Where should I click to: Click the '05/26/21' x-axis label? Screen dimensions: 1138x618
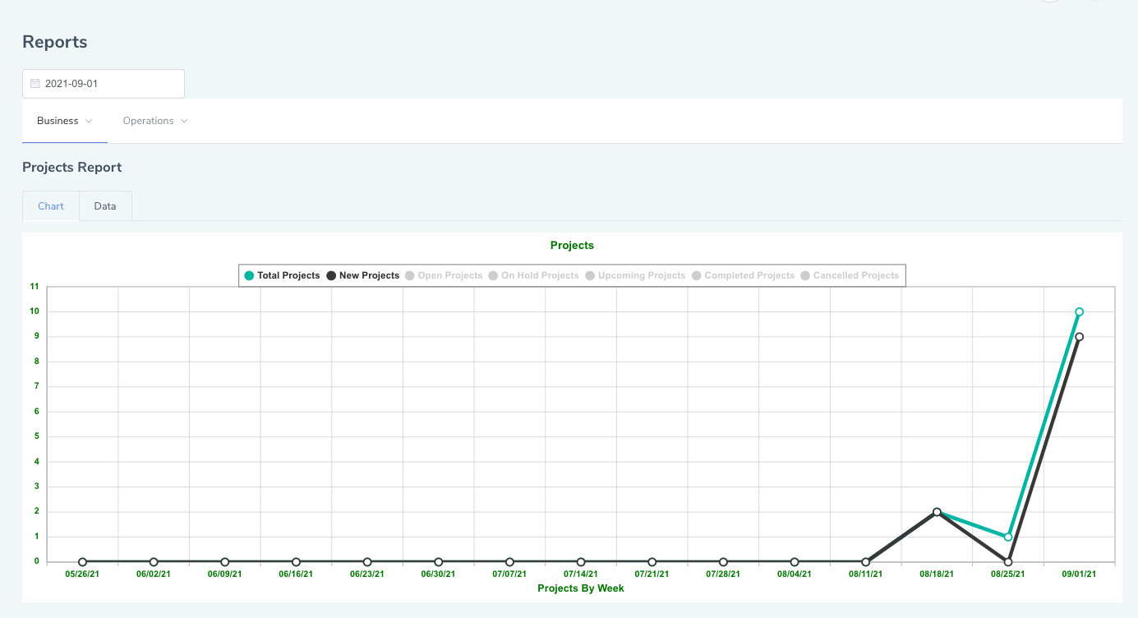pos(82,574)
